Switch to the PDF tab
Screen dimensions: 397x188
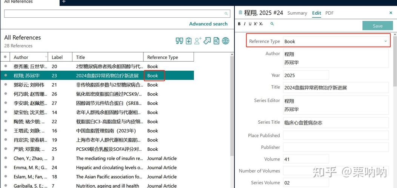coord(329,13)
